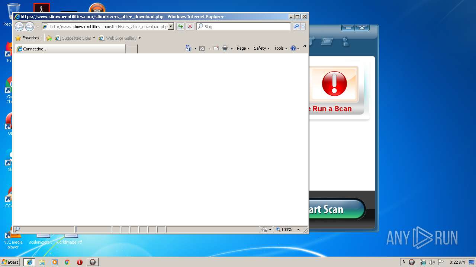Expand the Web Slice Gallery dropdown arrow
Image resolution: width=476 pixels, height=267 pixels.
point(139,38)
